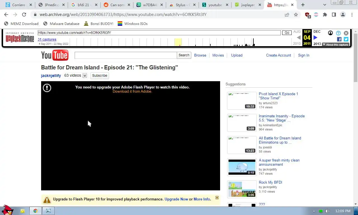Image resolution: width=358 pixels, height=215 pixels.
Task: Open the Browse menu link
Action: click(200, 55)
